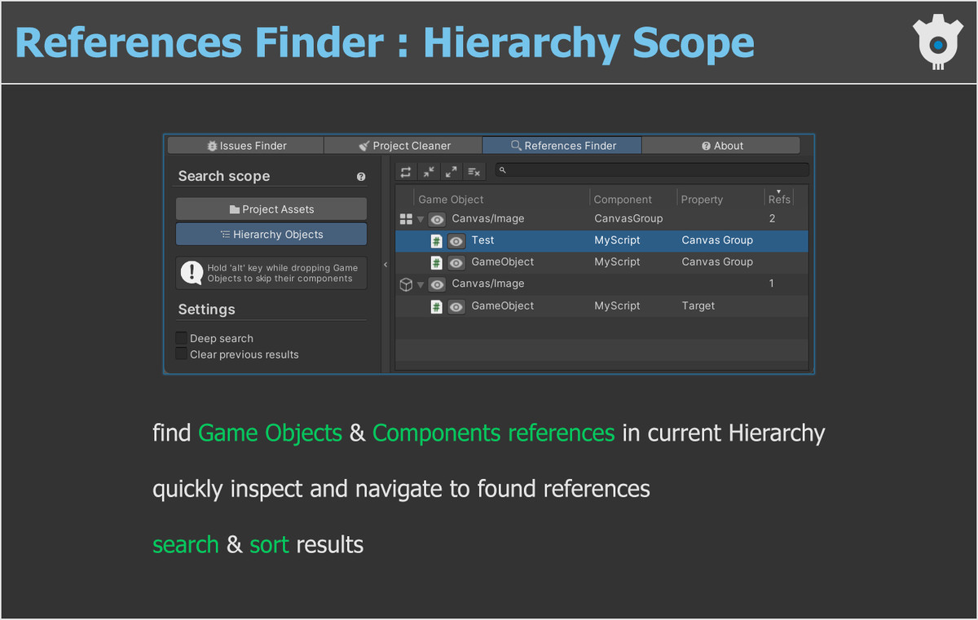Select the collapse-all arrows icon in toolbar
This screenshot has height=620, width=978.
click(429, 171)
